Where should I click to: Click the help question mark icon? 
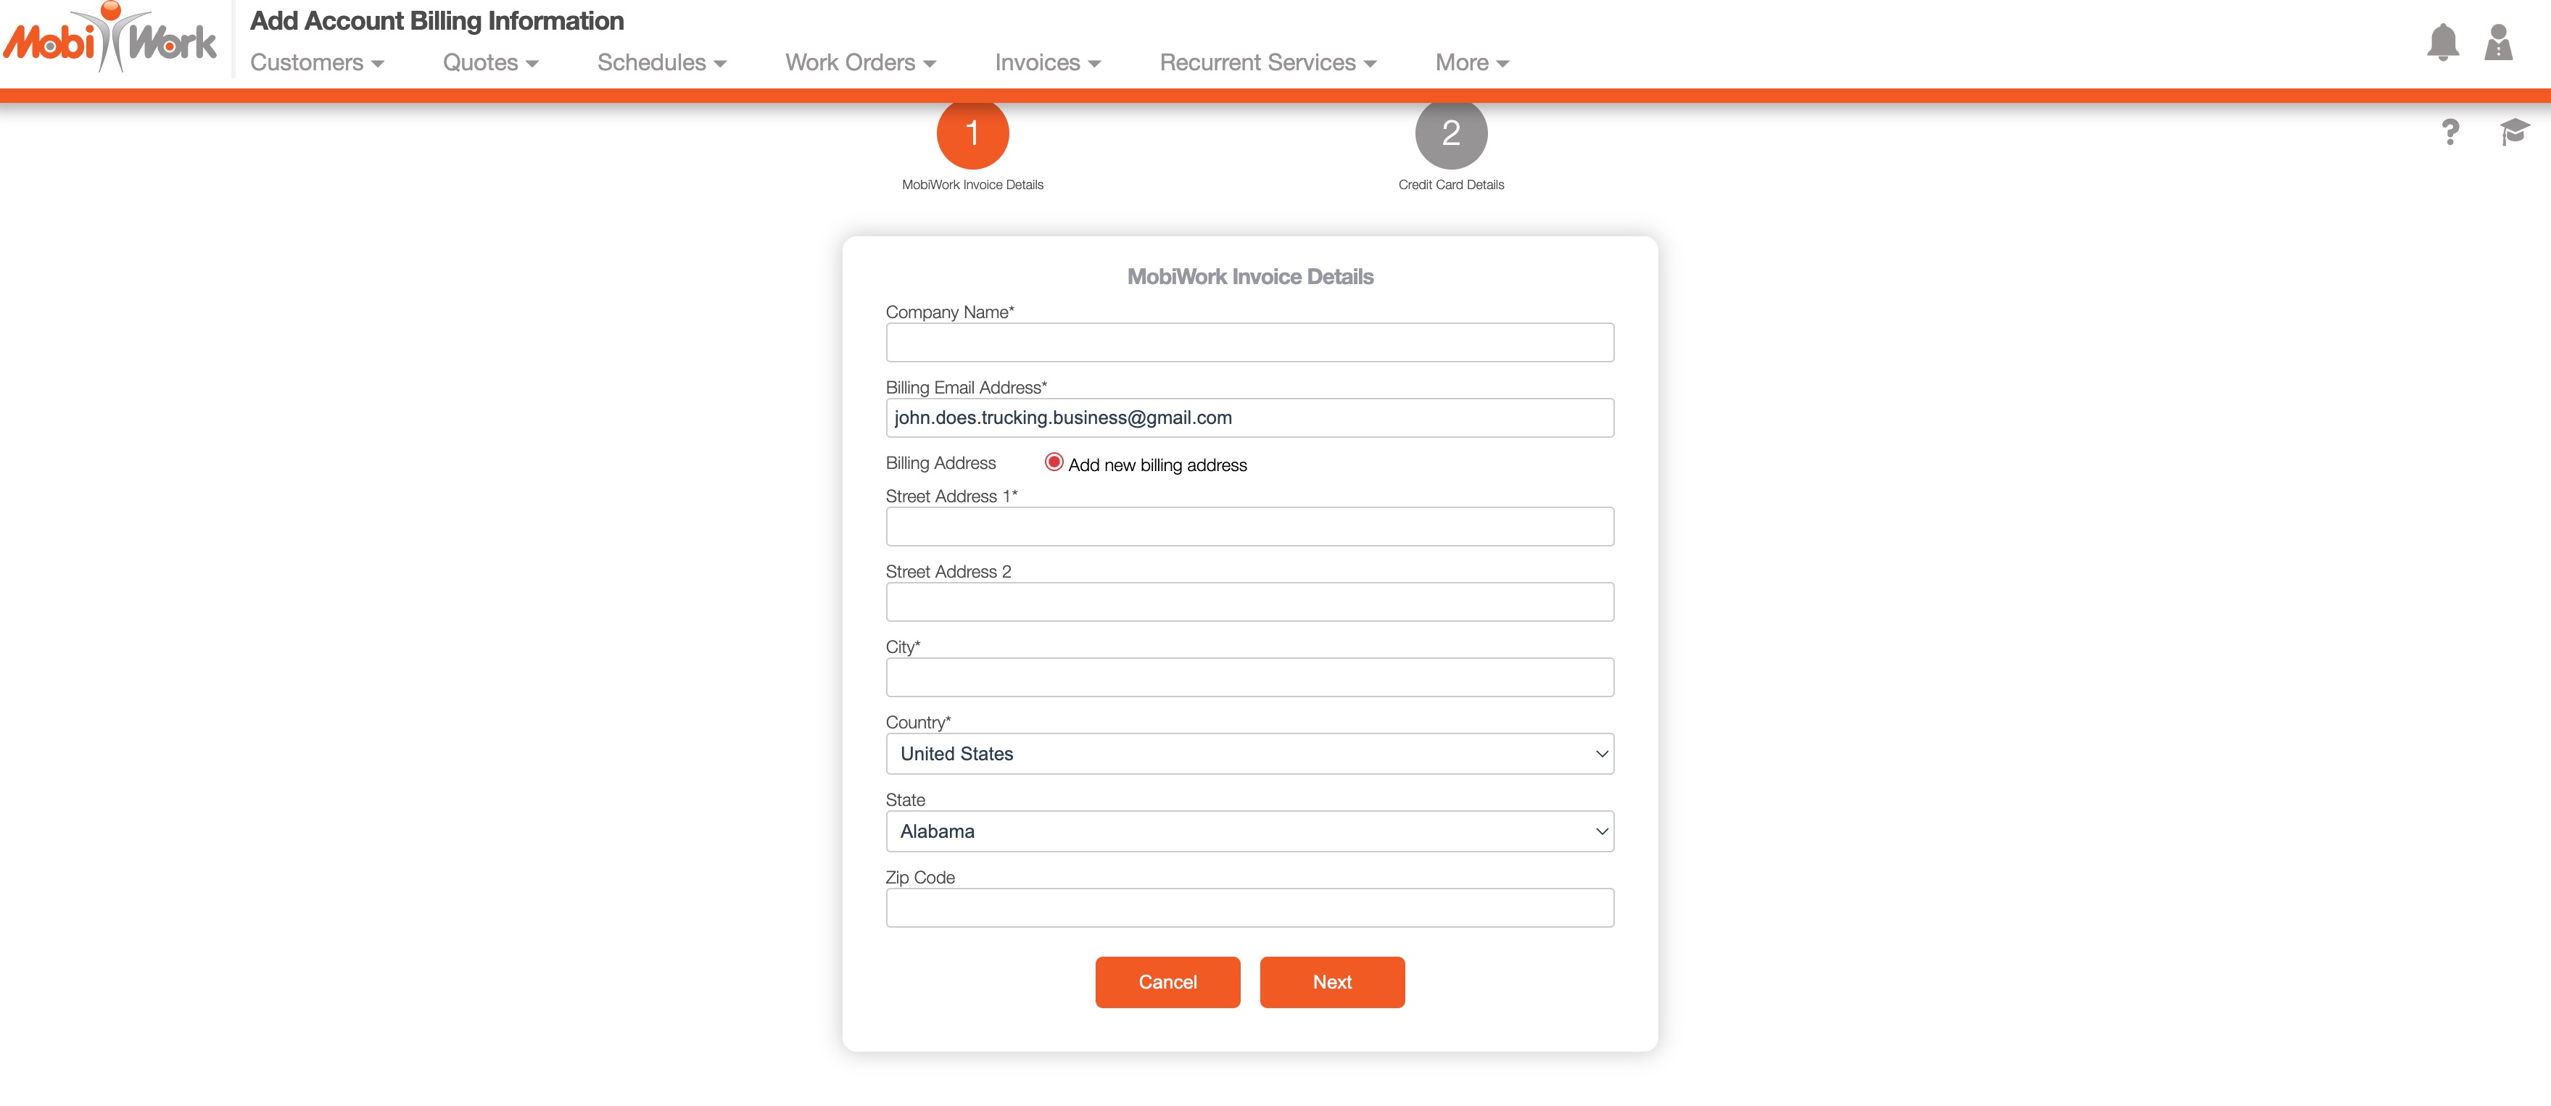click(x=2450, y=132)
